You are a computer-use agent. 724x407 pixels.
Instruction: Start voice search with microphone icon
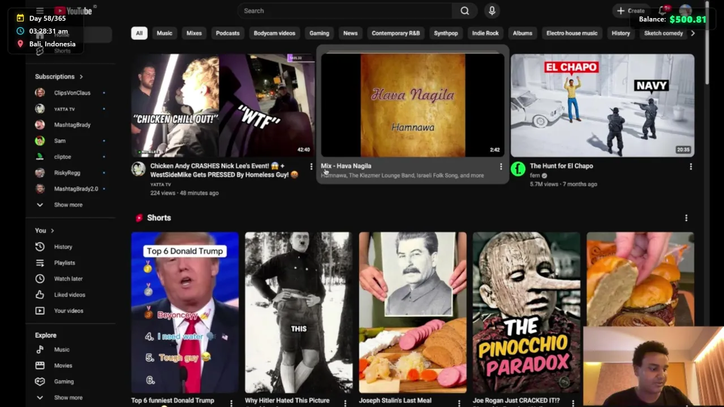[x=492, y=11]
